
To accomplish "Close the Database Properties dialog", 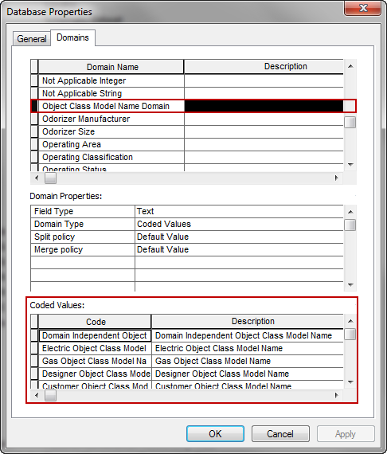I will tap(362, 8).
